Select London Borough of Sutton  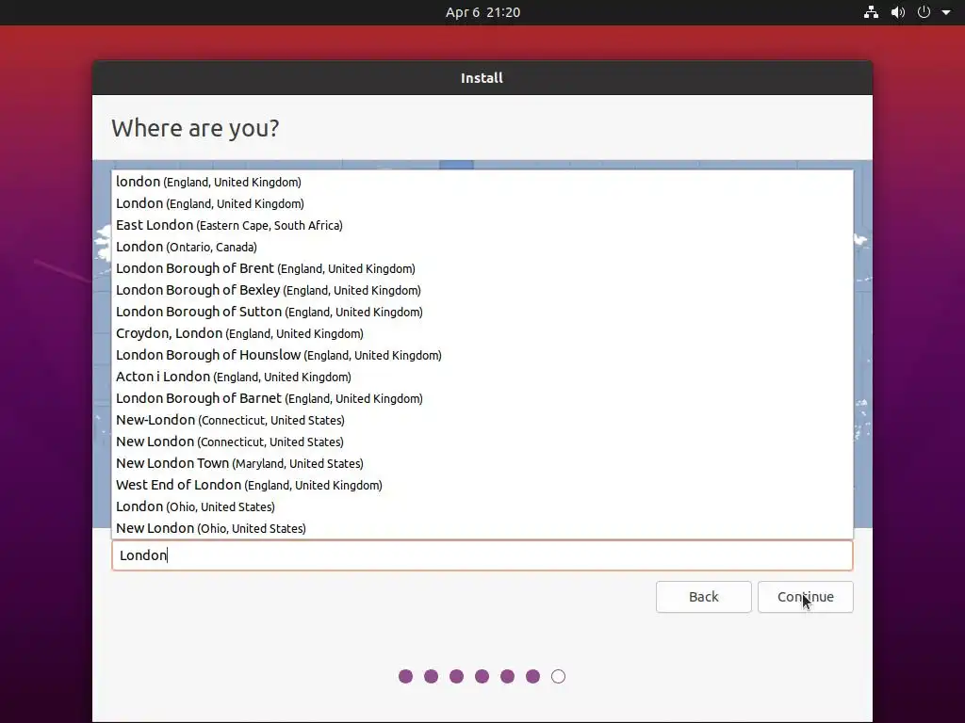pos(482,312)
